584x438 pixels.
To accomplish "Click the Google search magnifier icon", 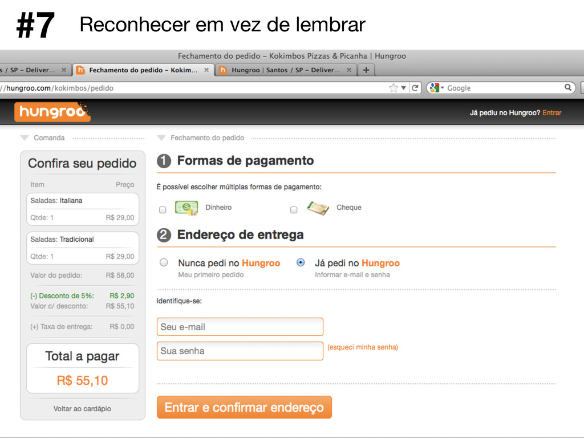I will [567, 87].
